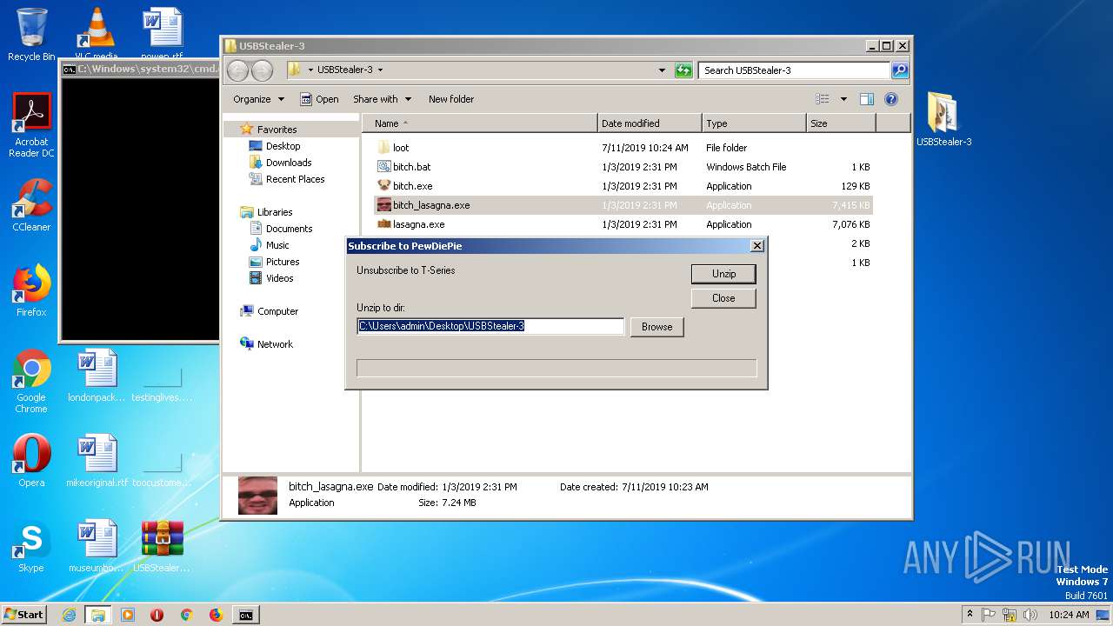1113x626 pixels.
Task: Select the USBStealer WinRAR archive on desktop
Action: point(162,546)
